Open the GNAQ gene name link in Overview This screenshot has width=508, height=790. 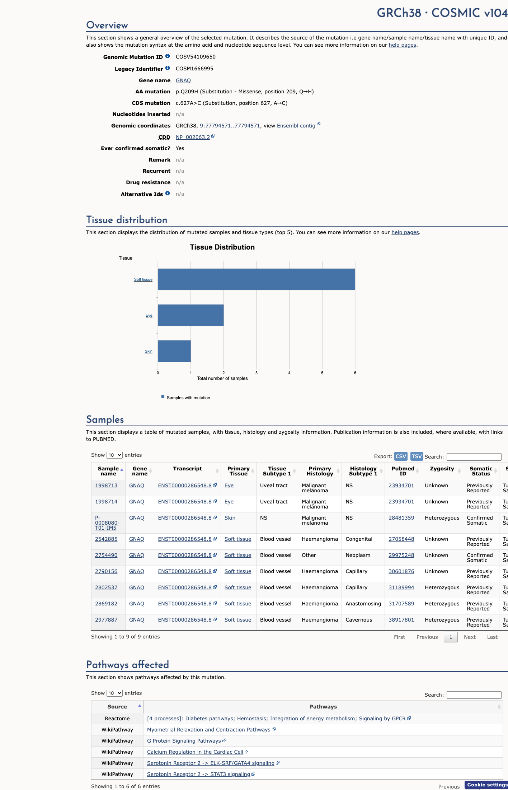183,80
